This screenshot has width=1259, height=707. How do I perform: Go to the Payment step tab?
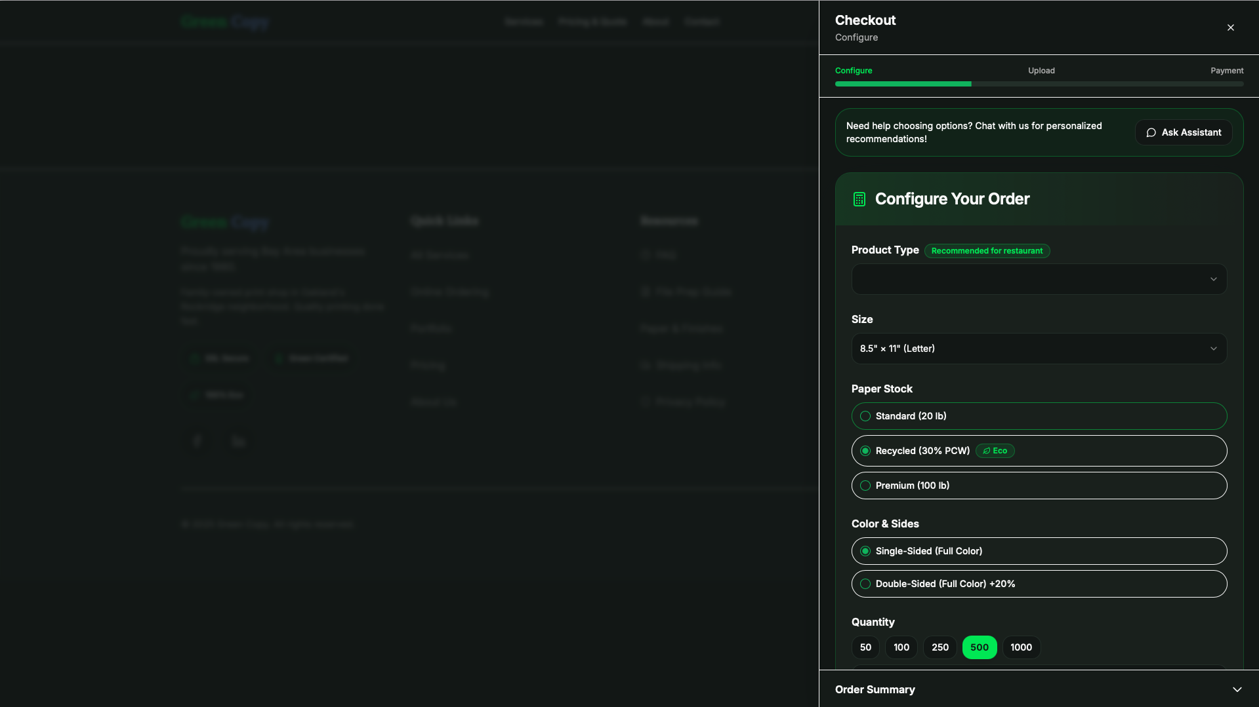click(1226, 71)
